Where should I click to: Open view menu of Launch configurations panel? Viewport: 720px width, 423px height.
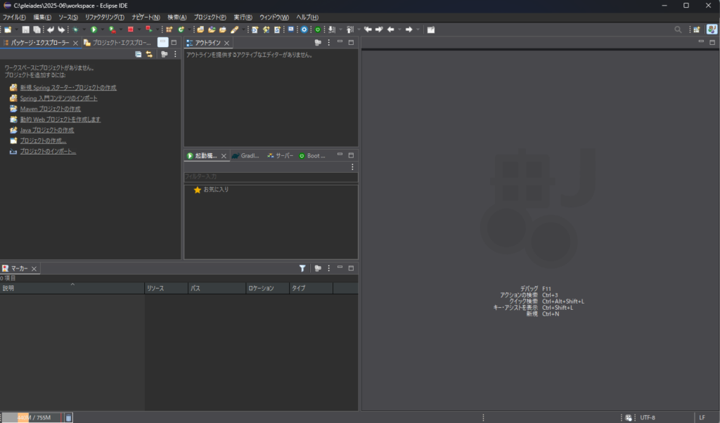352,167
